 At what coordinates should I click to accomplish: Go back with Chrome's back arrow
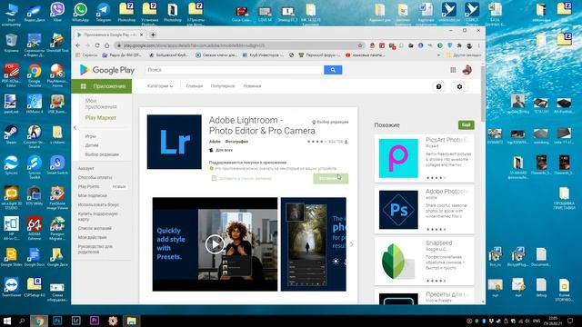tap(78, 45)
